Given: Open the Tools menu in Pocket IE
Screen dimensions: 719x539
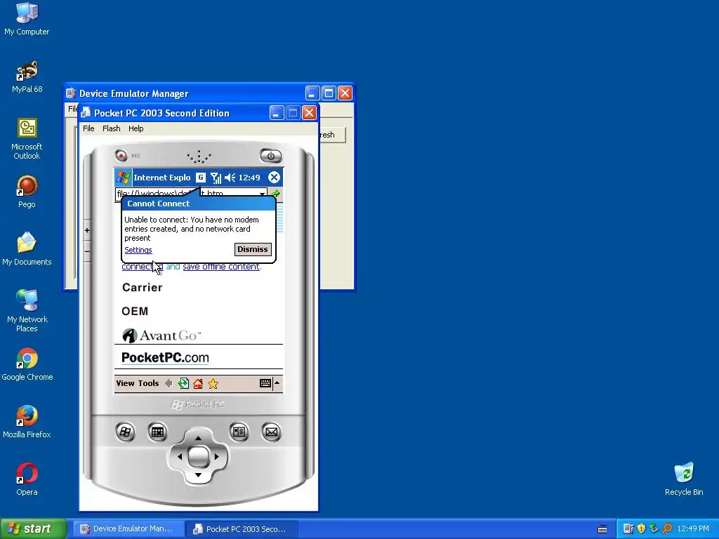Looking at the screenshot, I should pos(148,383).
